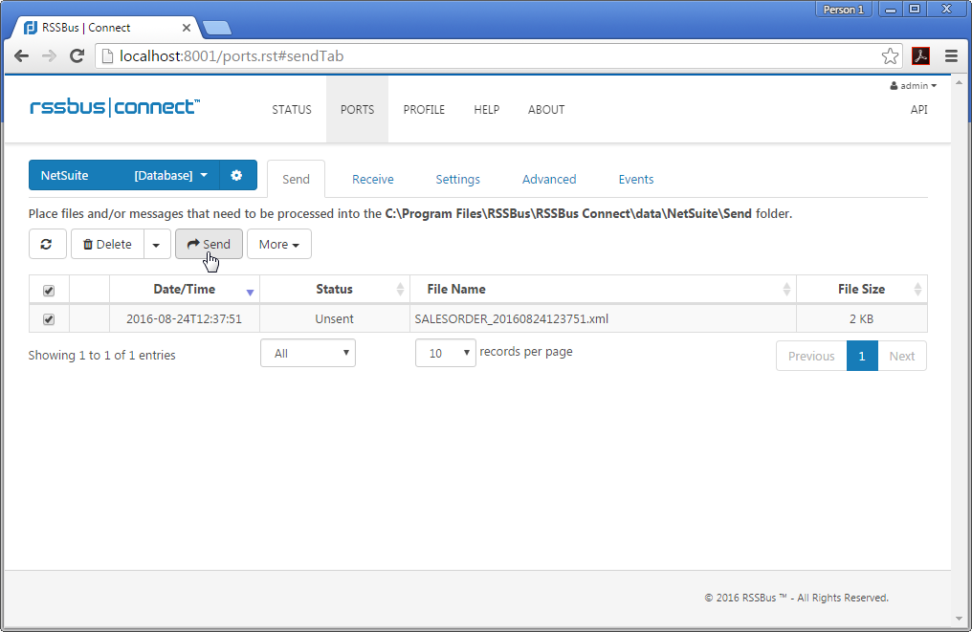Click the Send button

(x=209, y=244)
